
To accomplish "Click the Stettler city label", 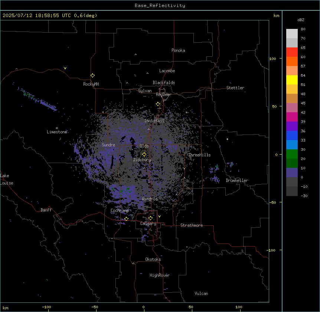I will pyautogui.click(x=235, y=88).
